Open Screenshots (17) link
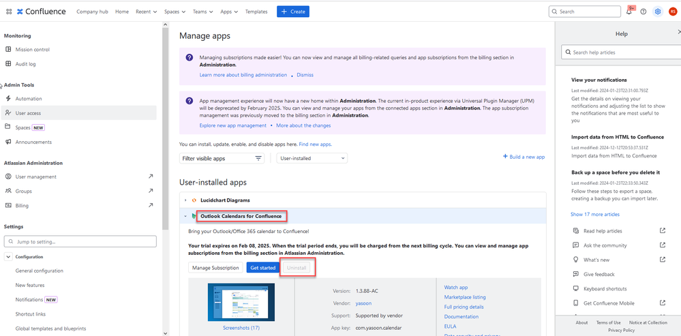The height and width of the screenshot is (336, 681). [241, 328]
